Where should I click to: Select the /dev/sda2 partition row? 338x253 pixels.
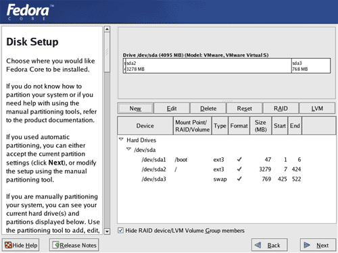point(226,169)
